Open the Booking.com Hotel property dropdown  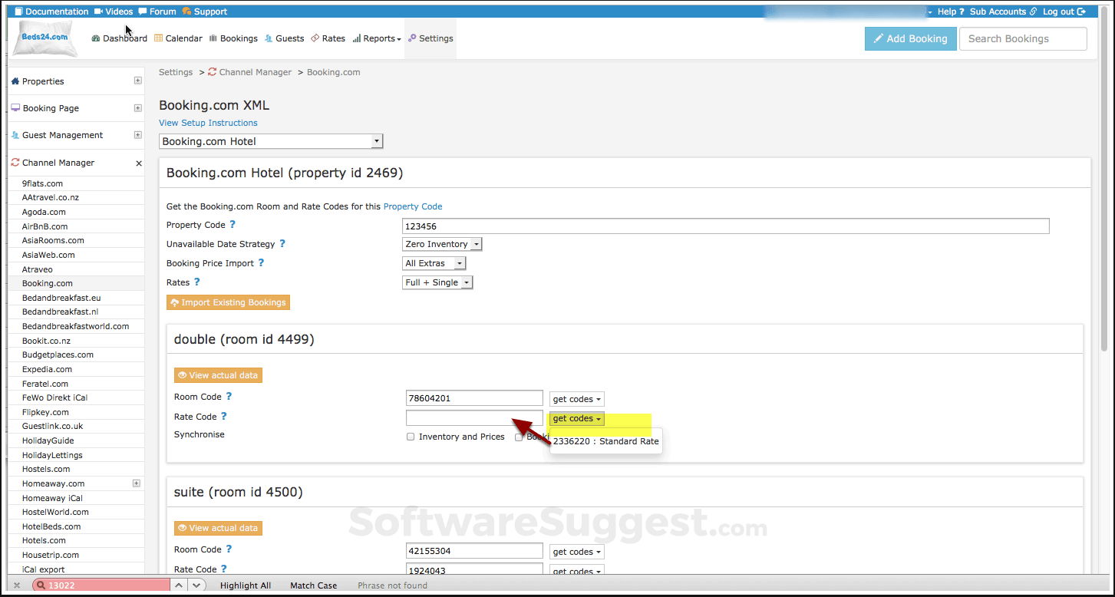[271, 141]
